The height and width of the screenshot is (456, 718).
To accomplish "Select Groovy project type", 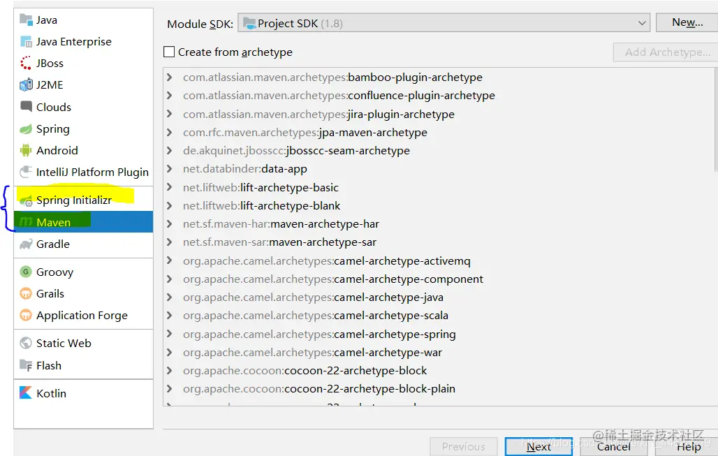I will click(83, 272).
